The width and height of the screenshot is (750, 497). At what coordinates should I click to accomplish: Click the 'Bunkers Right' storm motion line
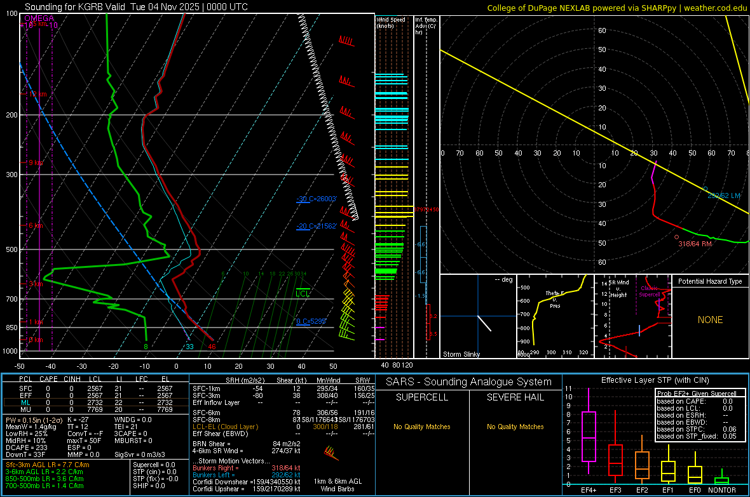(247, 468)
